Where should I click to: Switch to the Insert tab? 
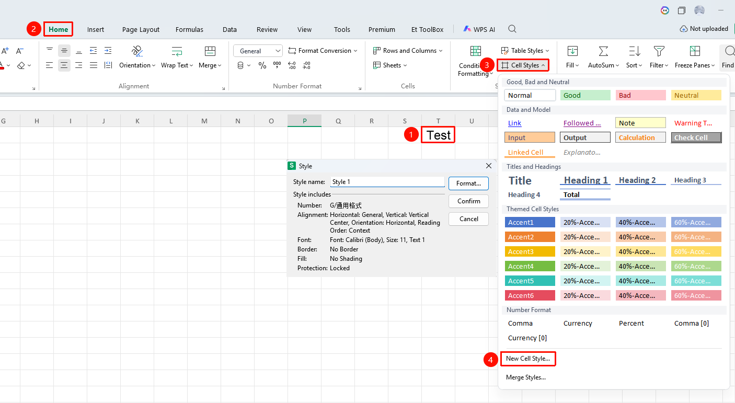[x=96, y=29]
